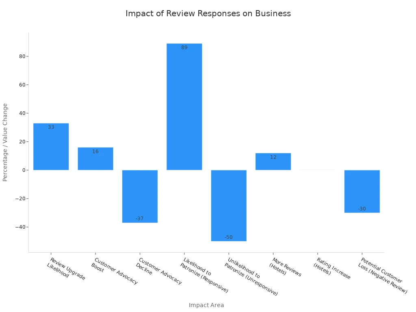This screenshot has width=416, height=312.
Task: Click the 'Customer Advocacy Boost' axis label
Action: point(114,271)
